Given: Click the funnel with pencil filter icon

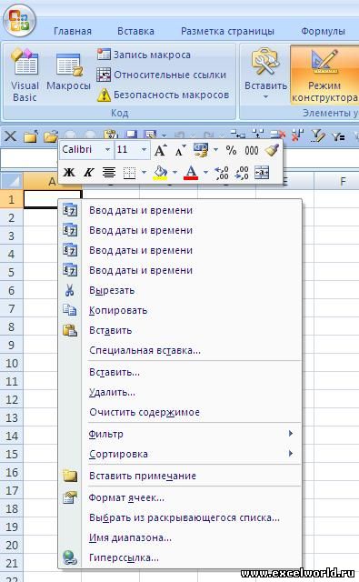Looking at the screenshot, I should point(317,135).
